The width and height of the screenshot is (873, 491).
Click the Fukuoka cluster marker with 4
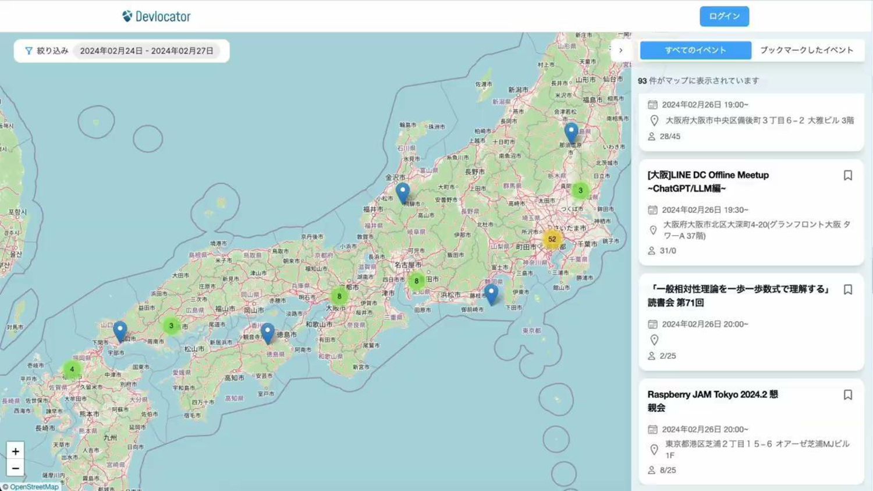(72, 369)
